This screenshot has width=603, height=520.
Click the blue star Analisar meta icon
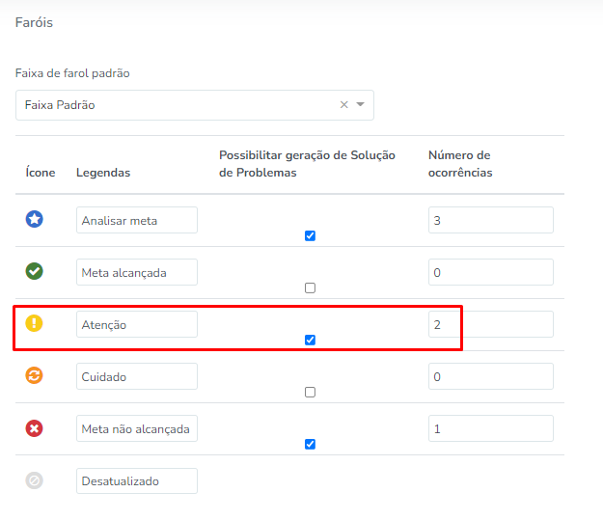(34, 220)
